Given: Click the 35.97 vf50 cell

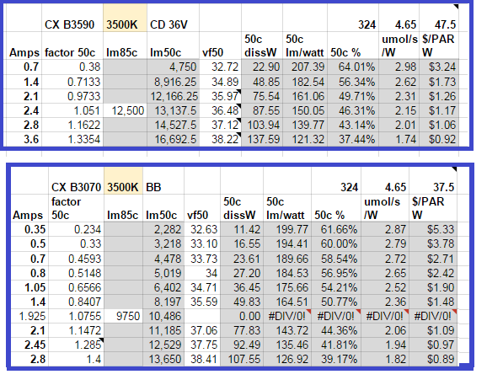Looking at the screenshot, I should (x=220, y=96).
